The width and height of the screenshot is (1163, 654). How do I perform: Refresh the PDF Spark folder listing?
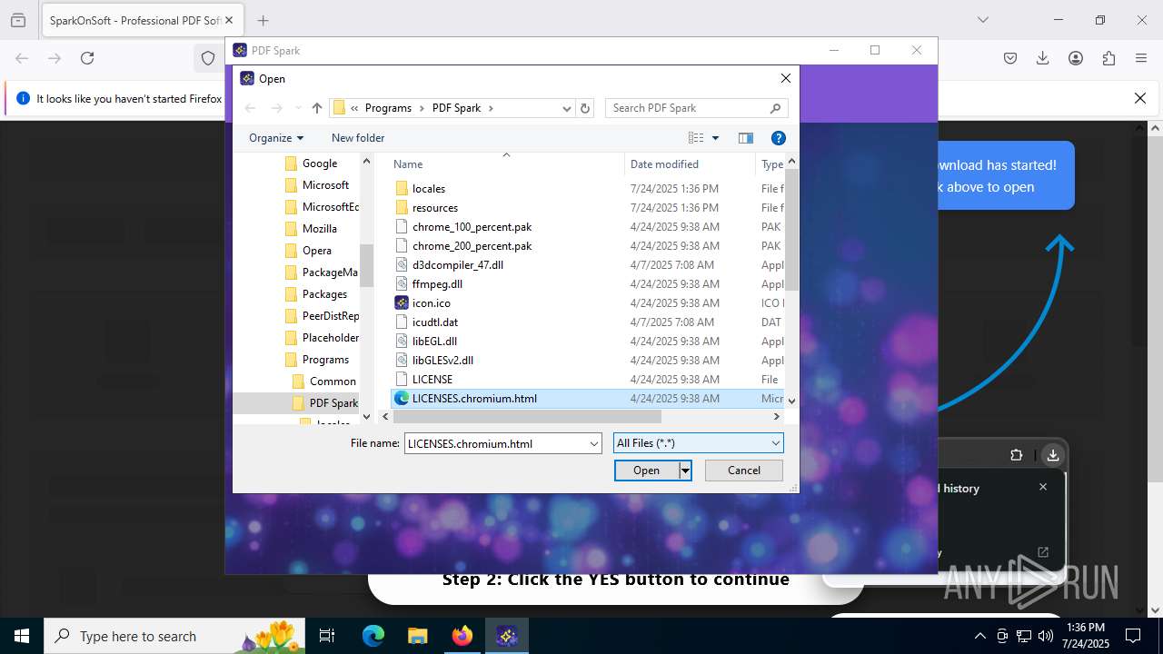[585, 108]
